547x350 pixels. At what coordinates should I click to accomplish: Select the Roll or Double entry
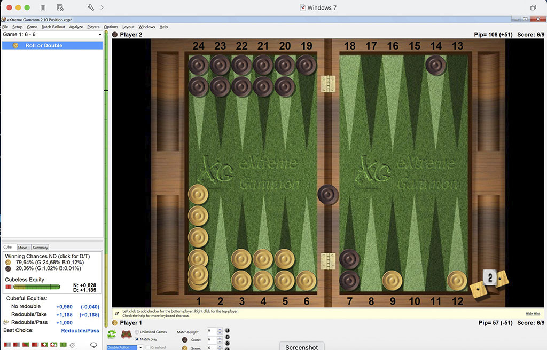pyautogui.click(x=52, y=46)
